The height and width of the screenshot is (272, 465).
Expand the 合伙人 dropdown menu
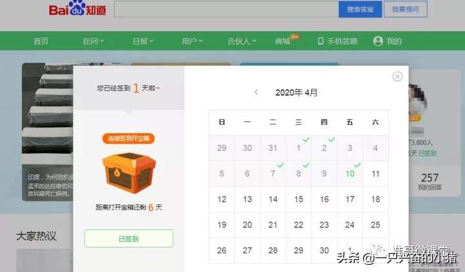click(242, 41)
